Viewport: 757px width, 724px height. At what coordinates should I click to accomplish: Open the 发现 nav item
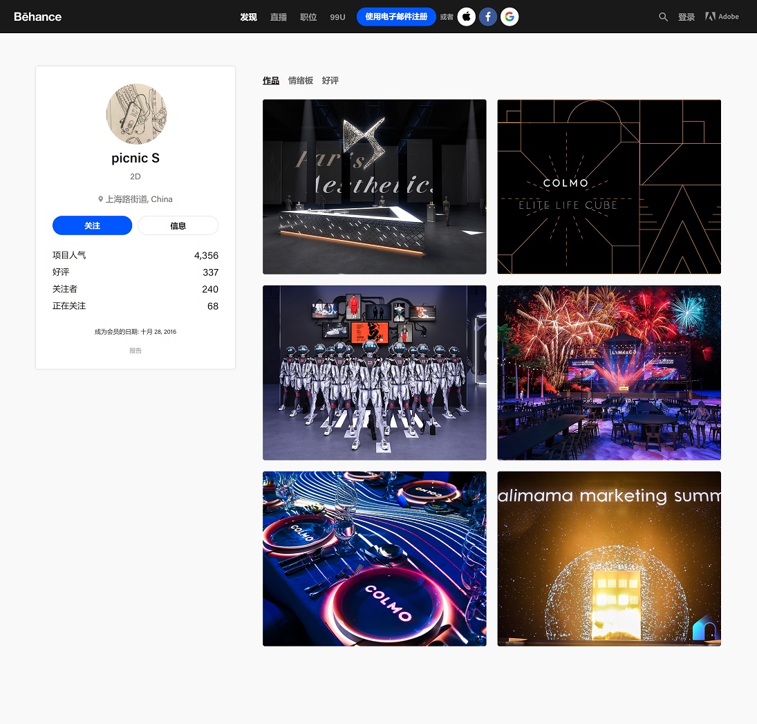click(x=249, y=17)
